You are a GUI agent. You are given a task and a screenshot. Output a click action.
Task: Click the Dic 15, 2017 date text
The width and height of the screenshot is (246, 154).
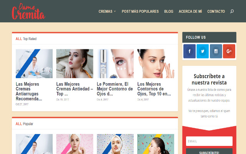pyautogui.click(x=63, y=99)
